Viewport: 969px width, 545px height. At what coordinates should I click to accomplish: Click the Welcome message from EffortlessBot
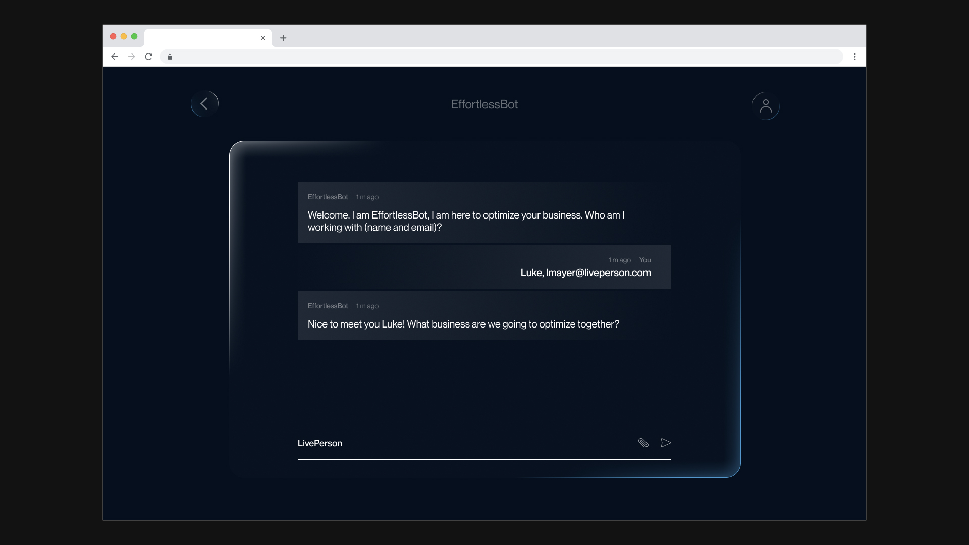click(466, 221)
